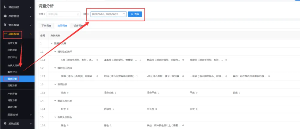This screenshot has height=129, width=300.
Task: Select the 拍照调查 tab
Action: pyautogui.click(x=62, y=26)
